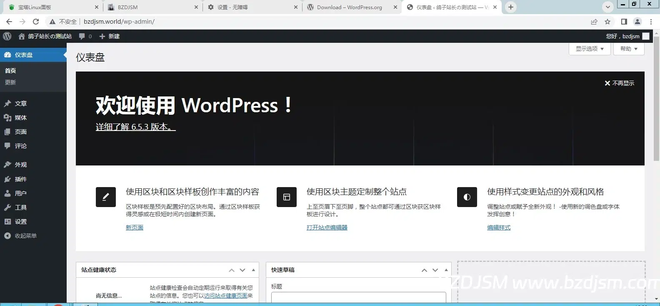Open the 页面 menu item

tap(33, 132)
